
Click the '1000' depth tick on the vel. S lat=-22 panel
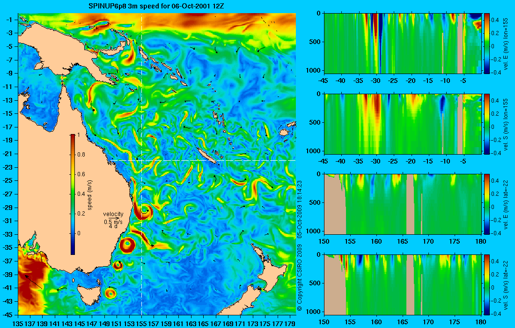314,312
